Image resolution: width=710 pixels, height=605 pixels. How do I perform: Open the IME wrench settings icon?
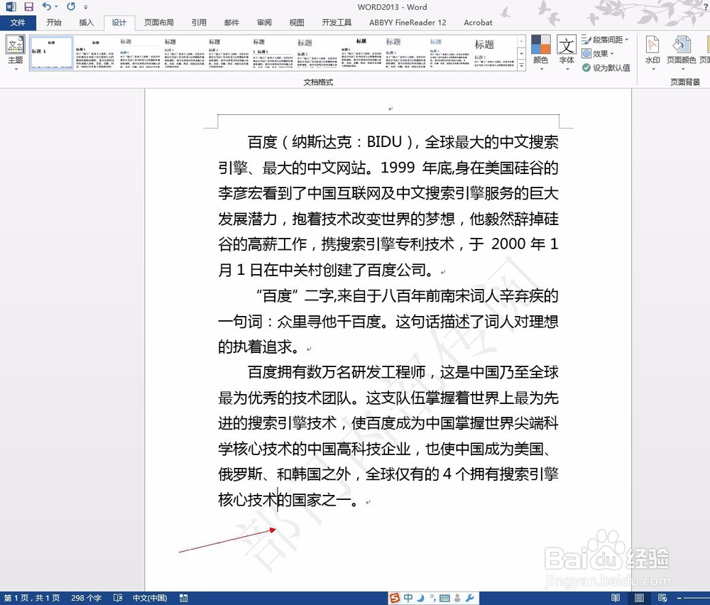[x=469, y=598]
